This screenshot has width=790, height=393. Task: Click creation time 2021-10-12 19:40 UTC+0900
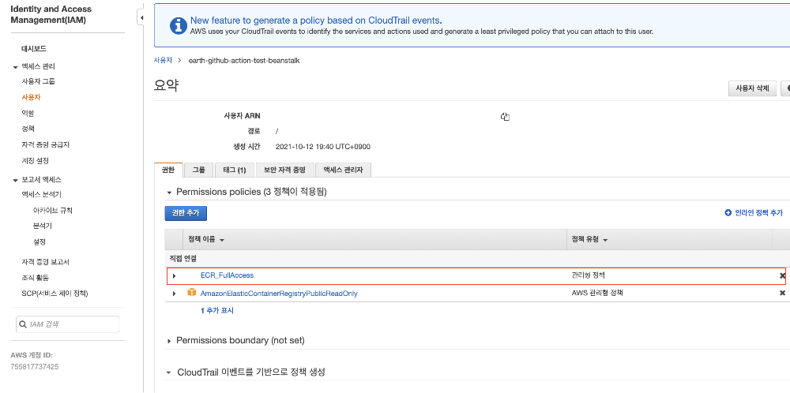click(x=323, y=147)
